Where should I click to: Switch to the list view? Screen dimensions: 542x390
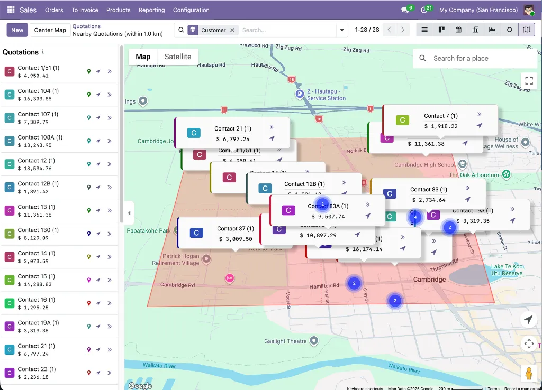(x=424, y=30)
